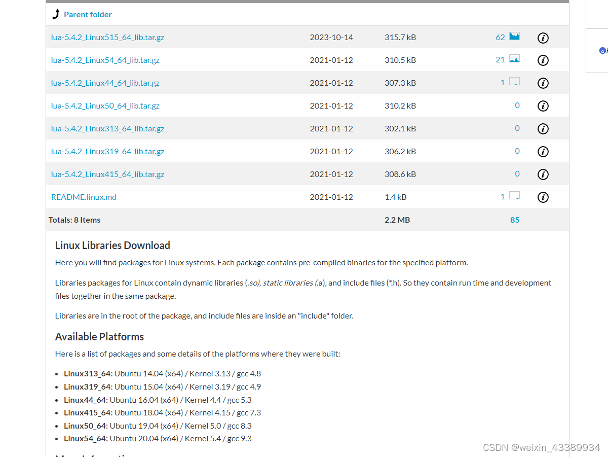Open the README.linux.md file
608x457 pixels.
point(84,197)
